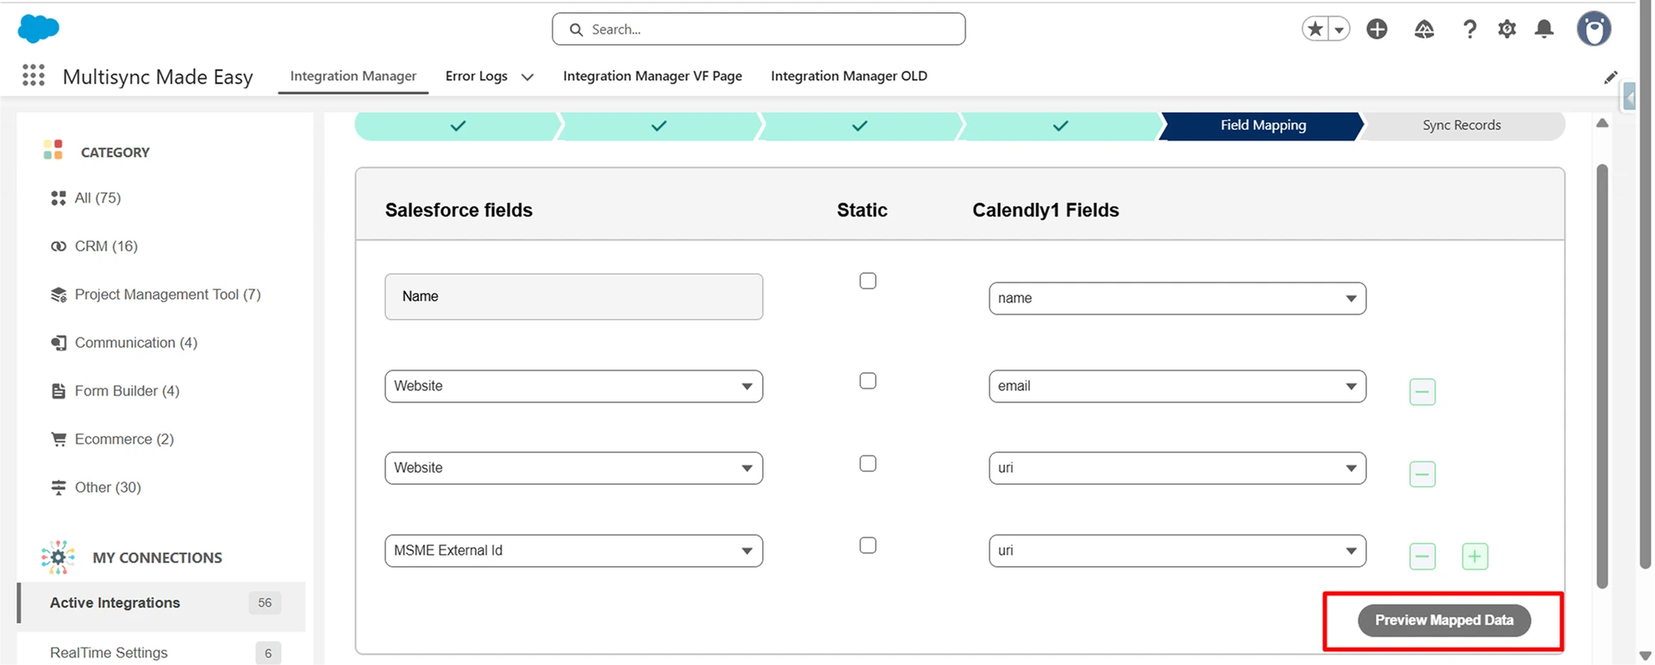This screenshot has width=1655, height=665.
Task: Open the MSME External Id dropdown
Action: pos(574,550)
